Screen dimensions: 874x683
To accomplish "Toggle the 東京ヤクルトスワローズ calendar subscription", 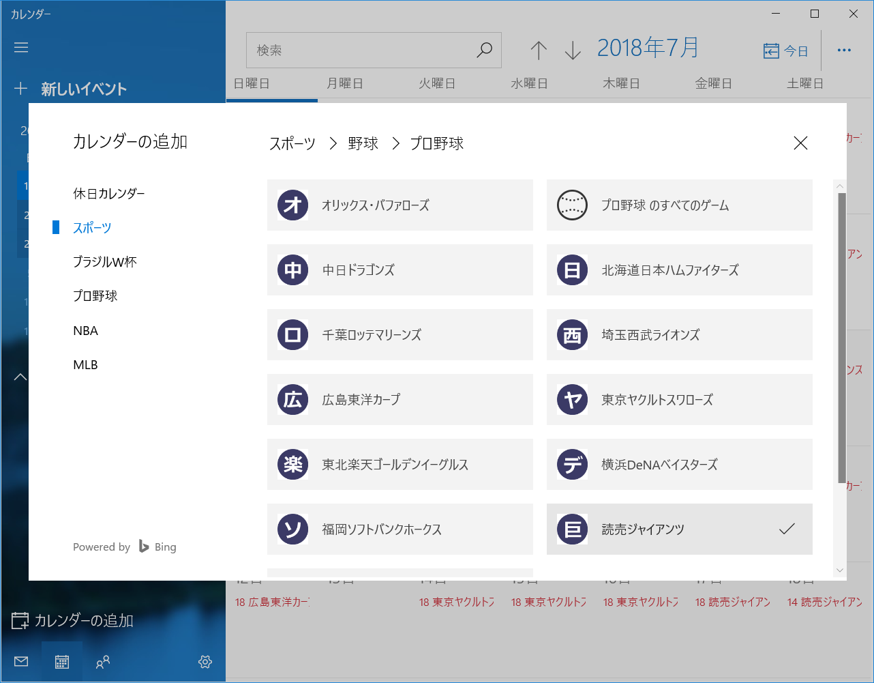I will (679, 399).
